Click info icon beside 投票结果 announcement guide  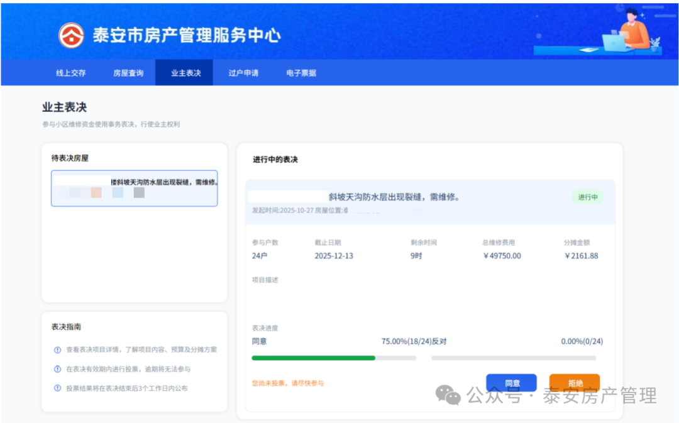point(58,388)
